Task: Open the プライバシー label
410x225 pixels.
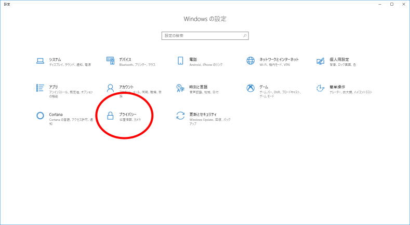Action: (x=128, y=115)
